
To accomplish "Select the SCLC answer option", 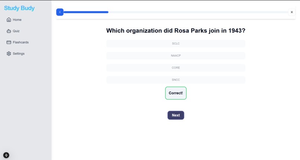I will coord(176,44).
